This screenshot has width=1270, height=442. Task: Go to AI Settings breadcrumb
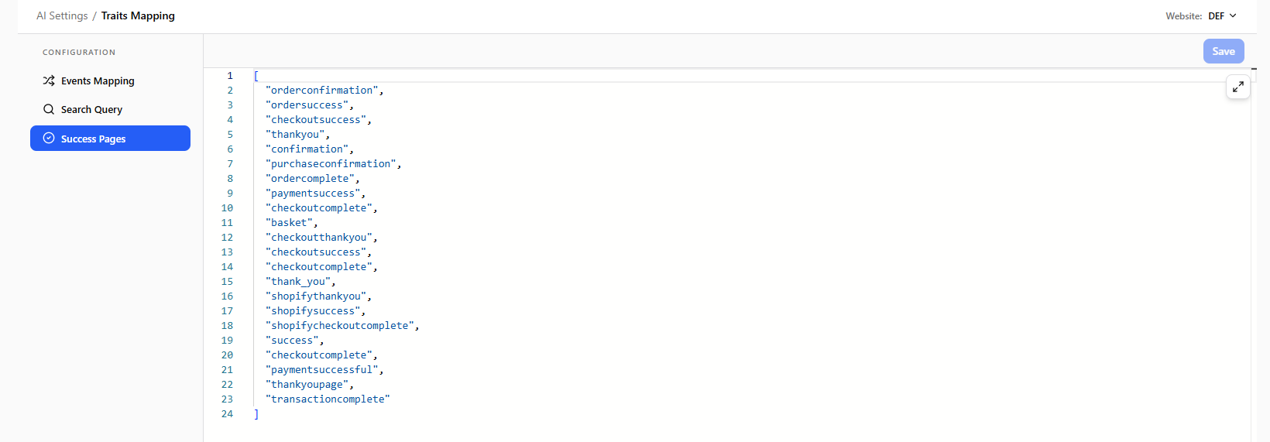(x=62, y=15)
